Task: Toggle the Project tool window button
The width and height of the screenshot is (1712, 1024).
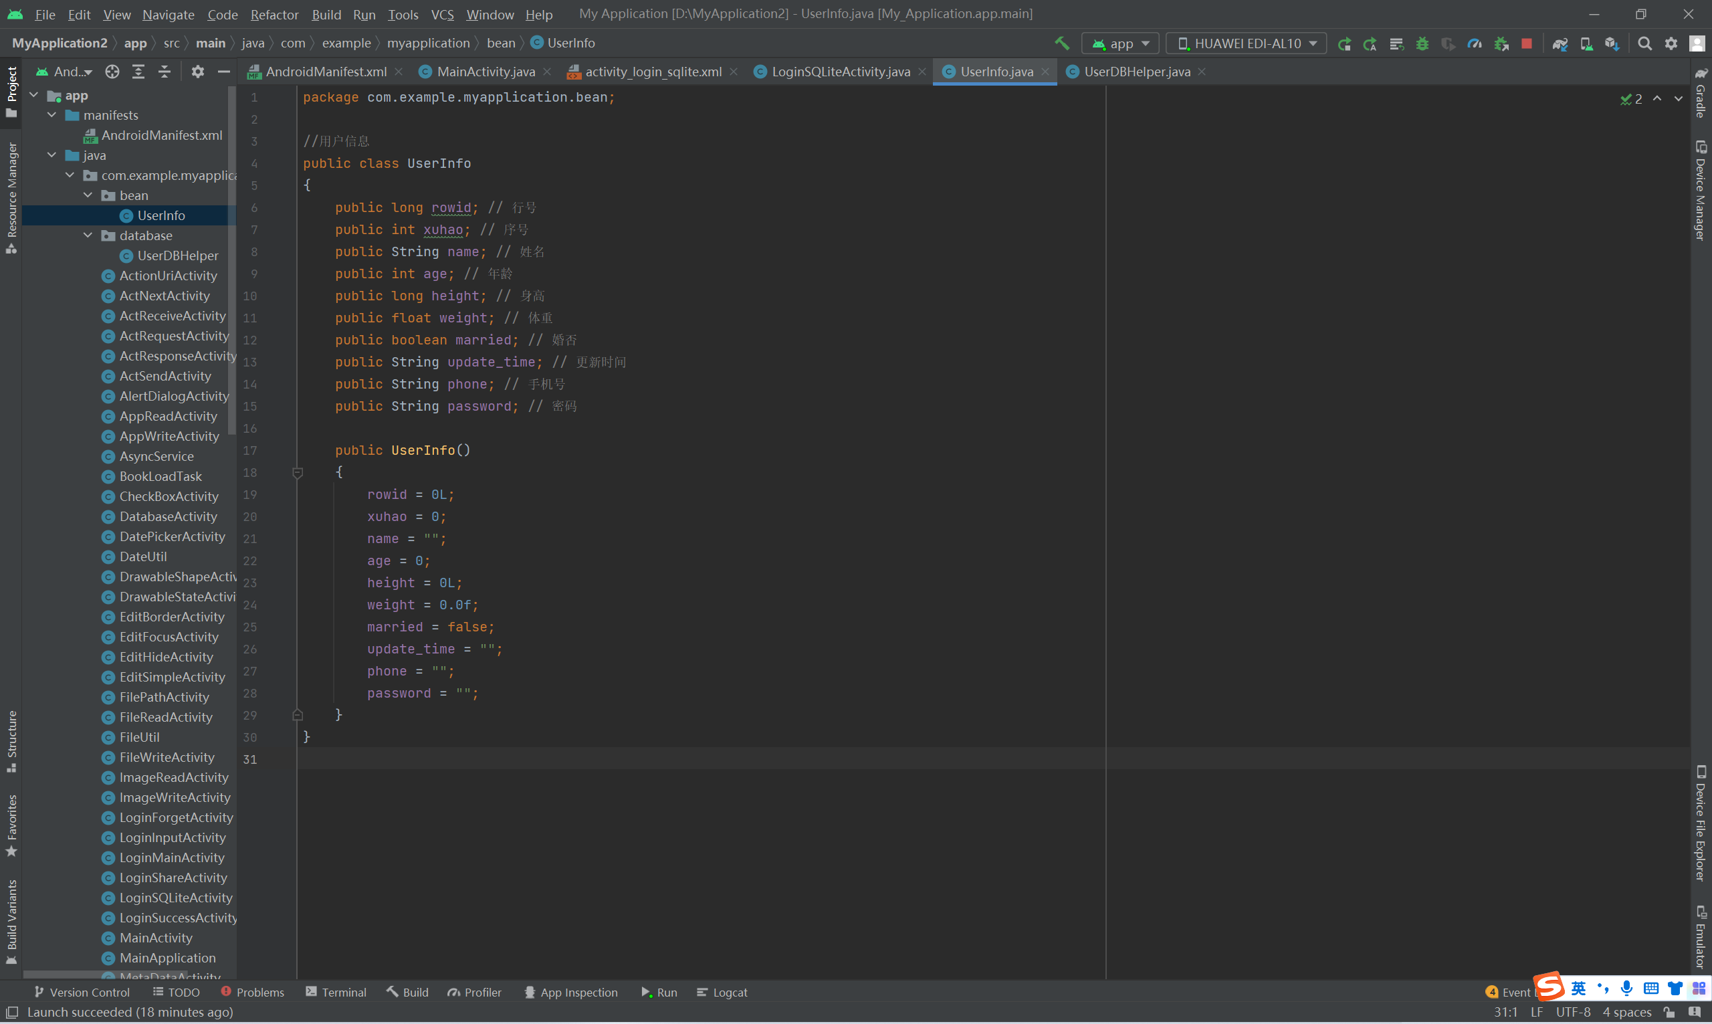Action: 11,90
